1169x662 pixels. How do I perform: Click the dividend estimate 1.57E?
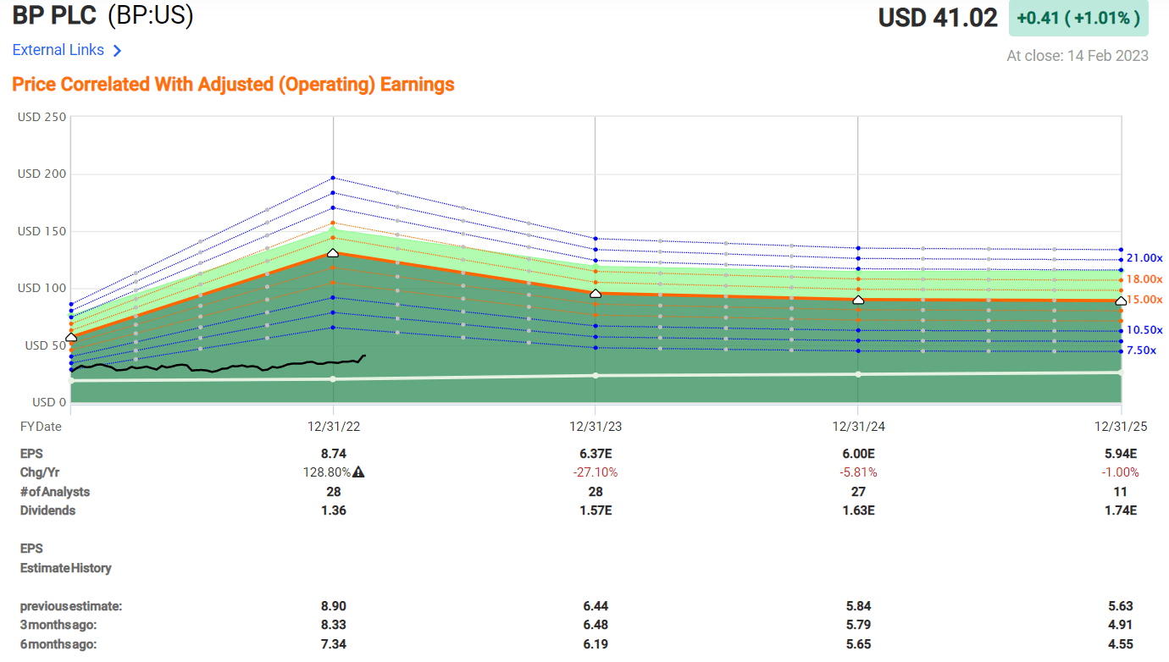(596, 510)
